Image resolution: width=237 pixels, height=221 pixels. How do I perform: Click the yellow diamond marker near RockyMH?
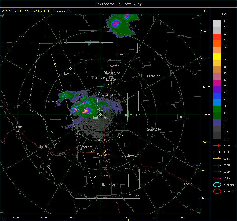pyautogui.click(x=70, y=69)
